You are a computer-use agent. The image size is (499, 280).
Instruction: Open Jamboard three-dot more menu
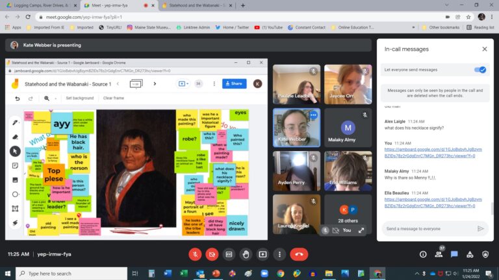[214, 84]
